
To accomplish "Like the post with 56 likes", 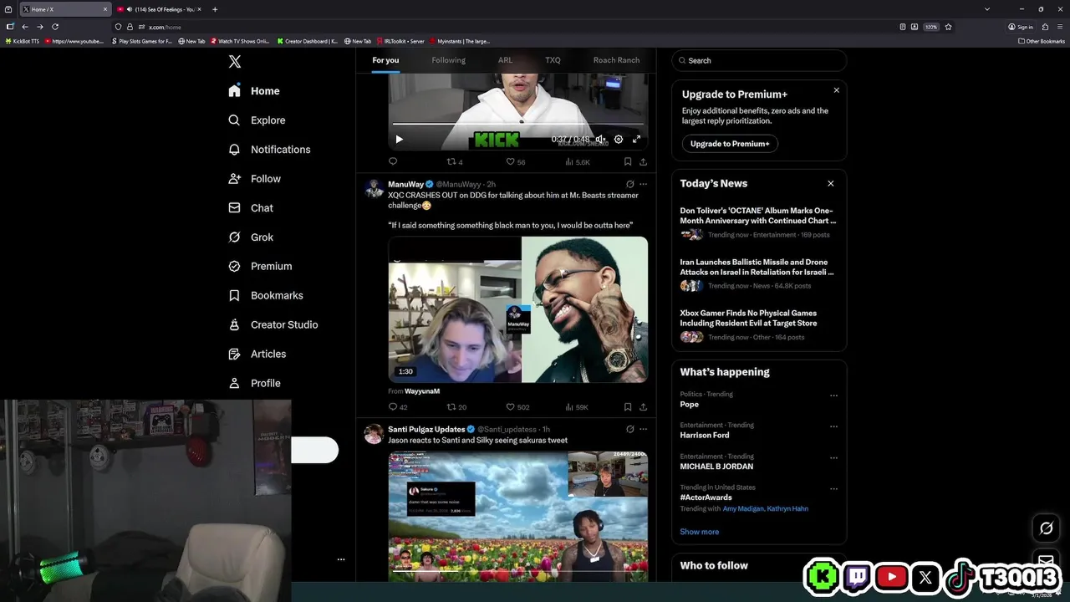I will point(516,161).
